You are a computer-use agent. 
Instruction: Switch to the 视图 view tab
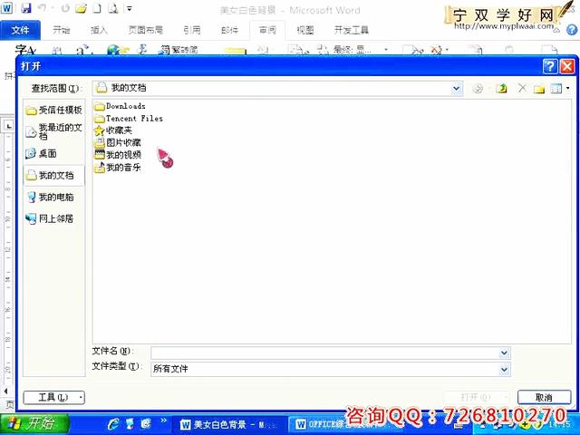305,30
